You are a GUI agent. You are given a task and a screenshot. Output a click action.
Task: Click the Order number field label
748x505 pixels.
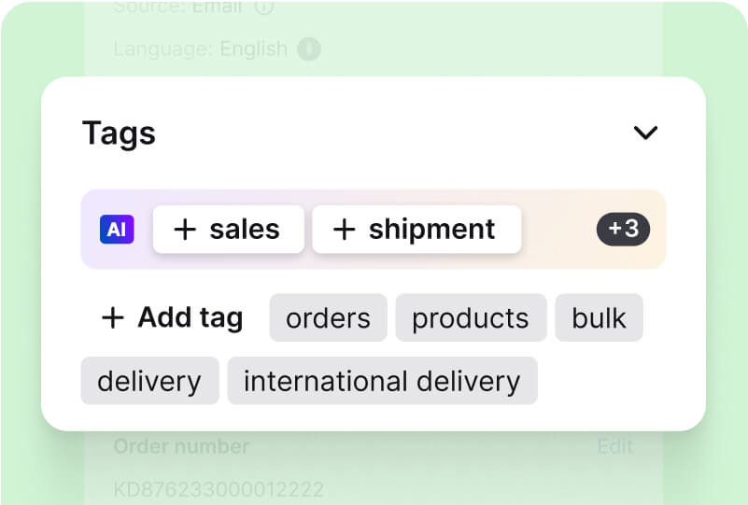click(x=181, y=446)
